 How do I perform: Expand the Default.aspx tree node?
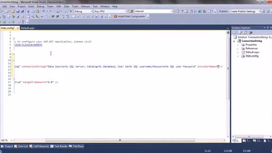tap(238, 52)
